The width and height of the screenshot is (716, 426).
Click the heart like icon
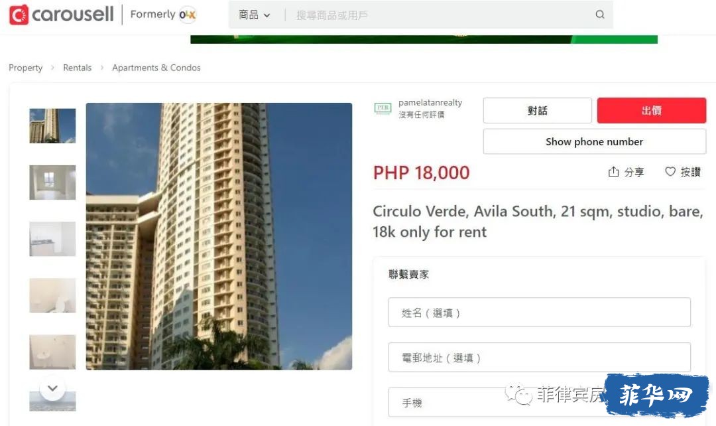point(670,171)
